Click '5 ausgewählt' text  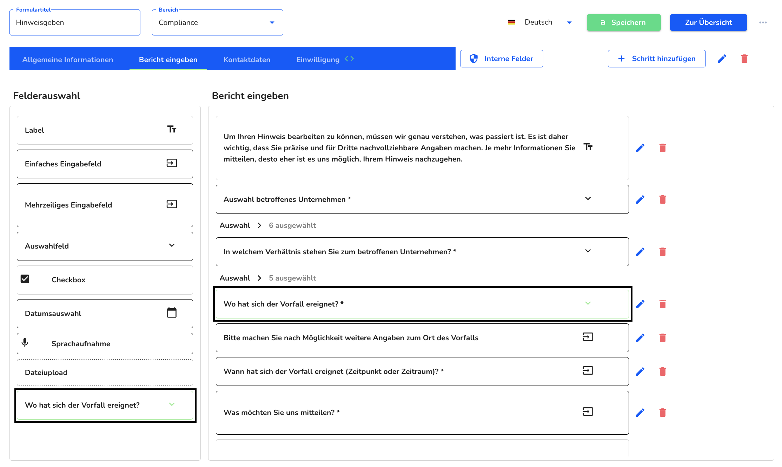click(x=292, y=278)
